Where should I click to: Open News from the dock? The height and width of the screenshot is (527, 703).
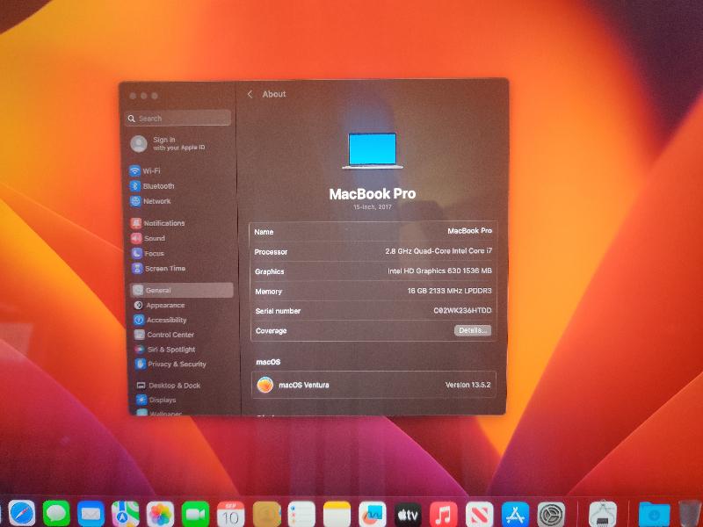point(479,514)
